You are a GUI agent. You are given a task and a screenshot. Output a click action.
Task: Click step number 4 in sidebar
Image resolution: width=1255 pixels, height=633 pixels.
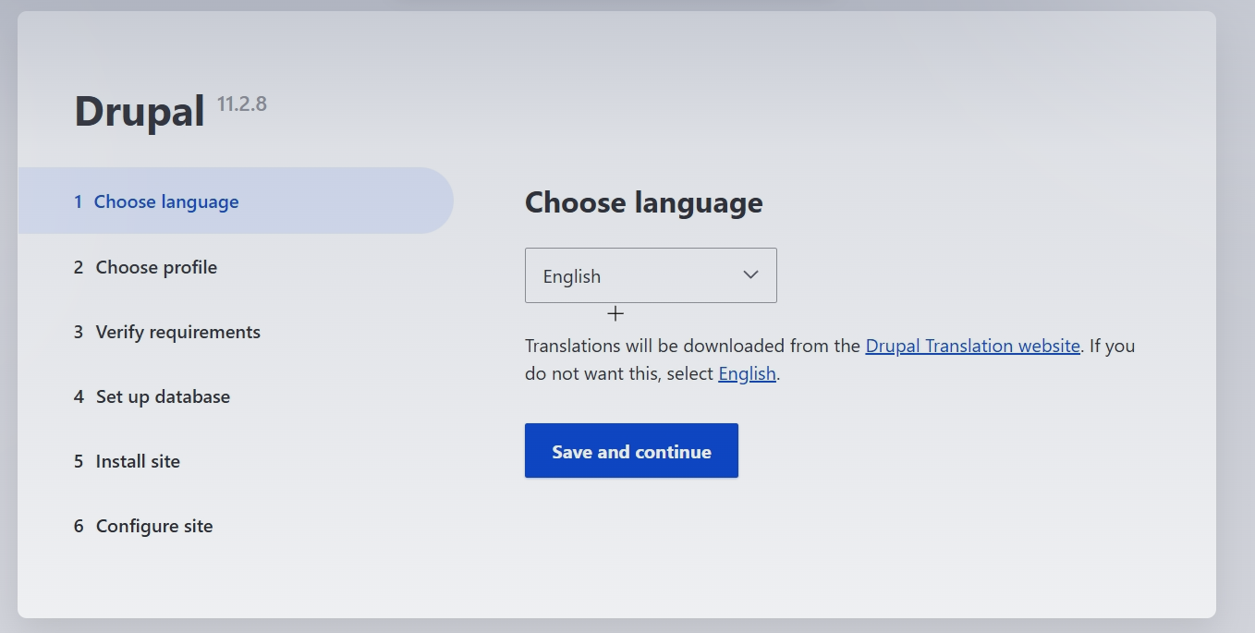[x=79, y=396]
